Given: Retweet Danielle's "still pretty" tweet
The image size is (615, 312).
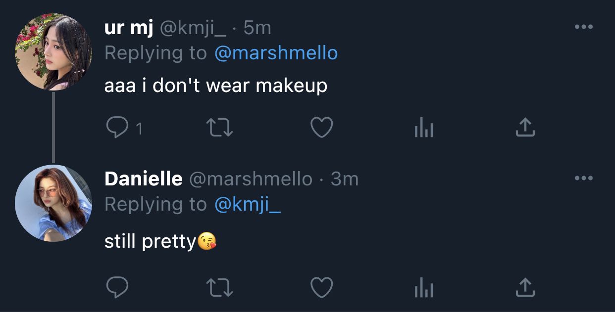Looking at the screenshot, I should tap(219, 287).
